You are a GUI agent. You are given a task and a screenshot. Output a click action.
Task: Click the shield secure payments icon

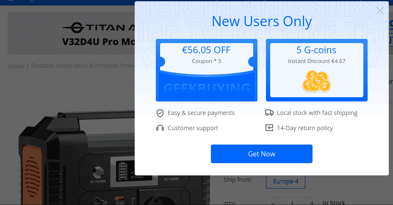coord(160,113)
